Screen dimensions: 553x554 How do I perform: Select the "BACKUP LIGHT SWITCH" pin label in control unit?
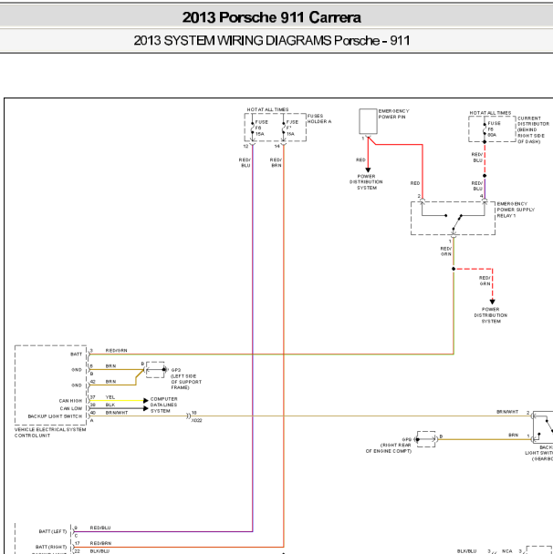55,416
